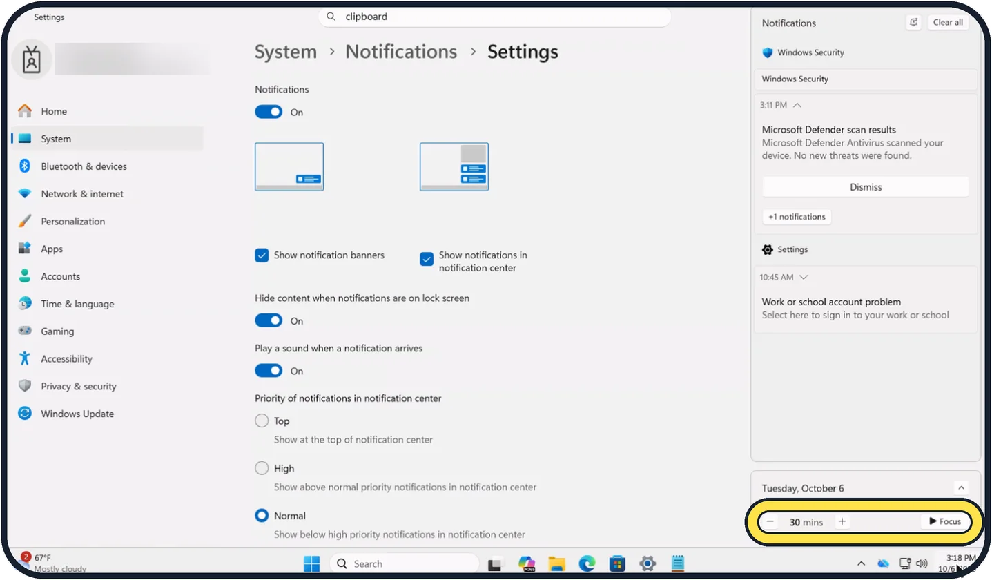Collapse the 3:11 PM notification

click(x=797, y=106)
